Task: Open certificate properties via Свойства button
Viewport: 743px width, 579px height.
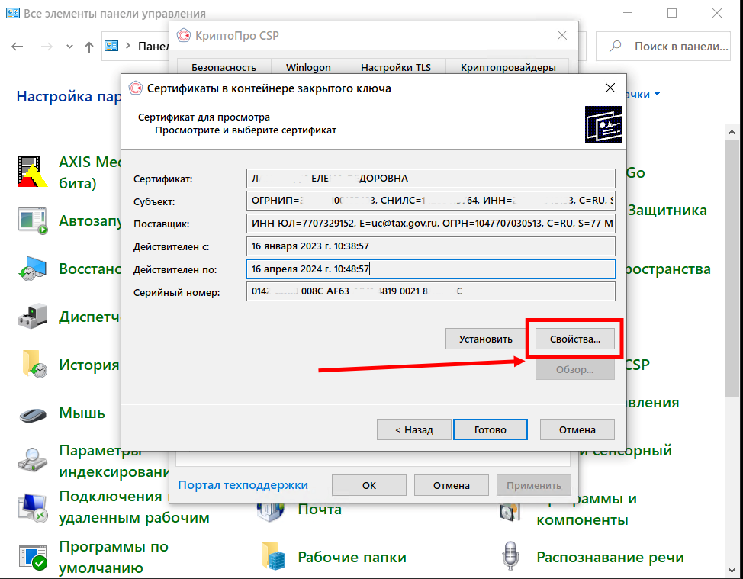Action: (x=574, y=339)
